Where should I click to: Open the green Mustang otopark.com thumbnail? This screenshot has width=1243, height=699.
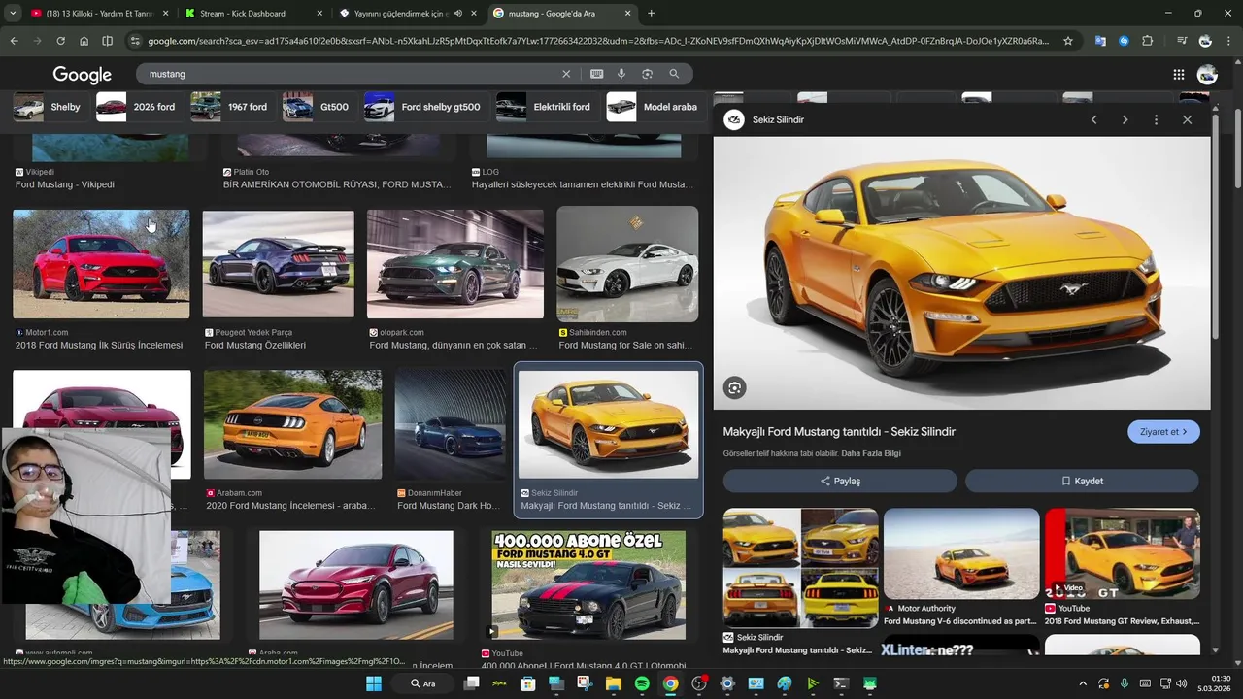pyautogui.click(x=455, y=264)
